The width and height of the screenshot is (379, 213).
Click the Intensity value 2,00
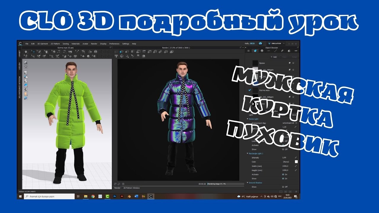284,158
